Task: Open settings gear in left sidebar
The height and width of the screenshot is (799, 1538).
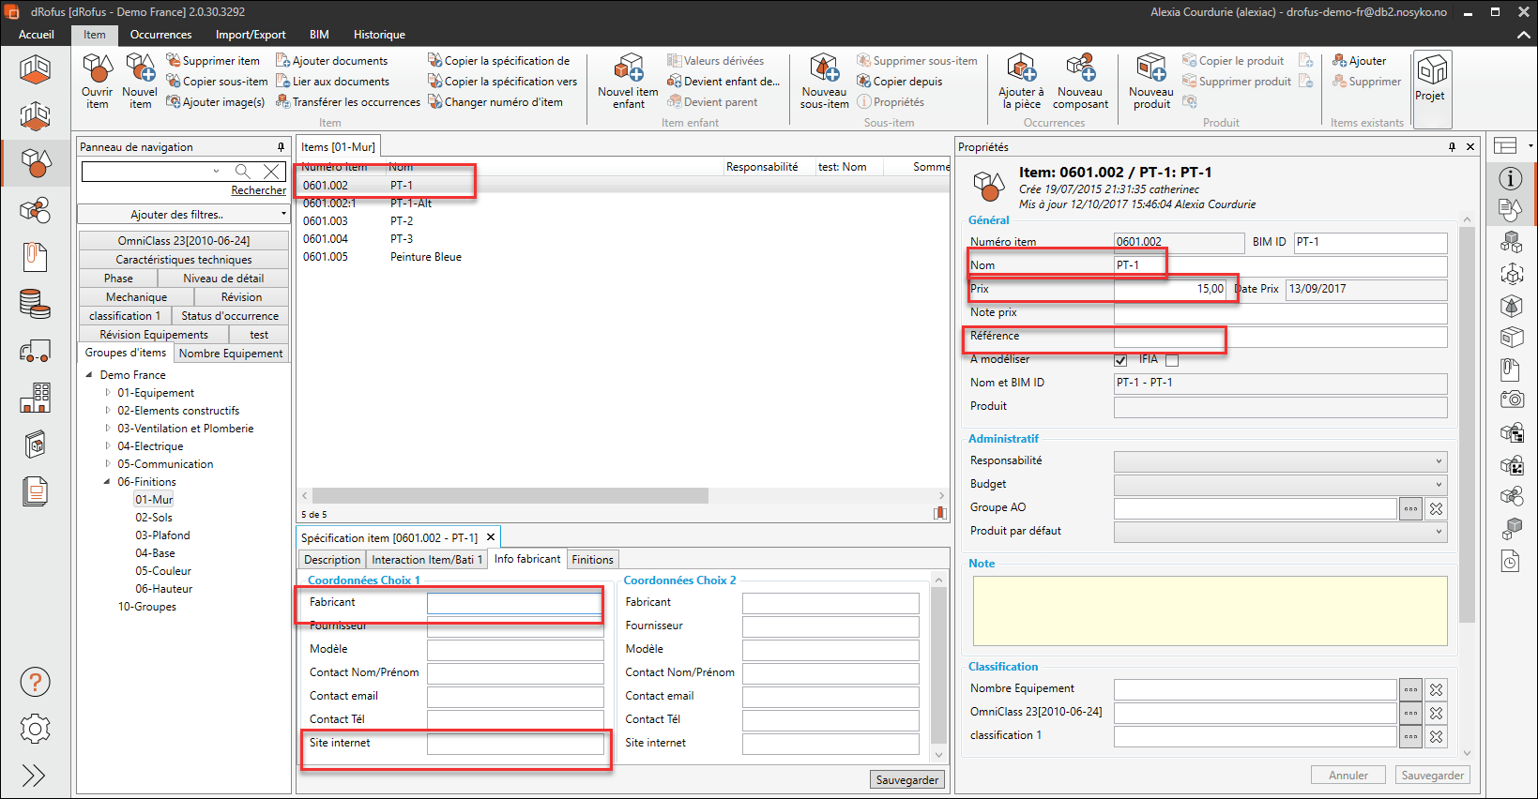Action: (35, 729)
